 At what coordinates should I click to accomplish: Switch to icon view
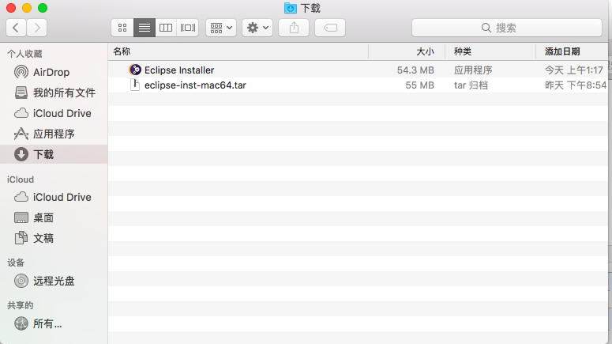click(x=122, y=28)
